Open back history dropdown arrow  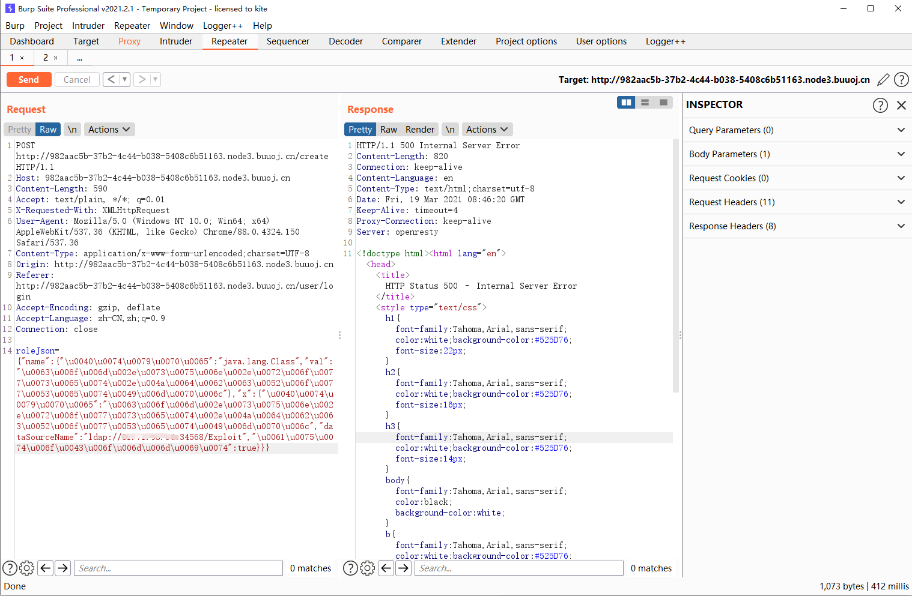pos(124,79)
